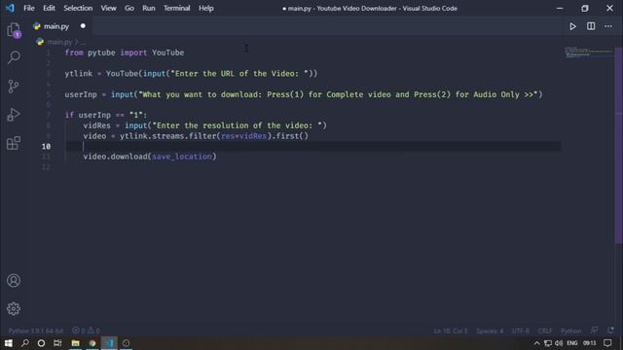Open Windows Action Center notifications
623x350 pixels.
tap(607, 343)
